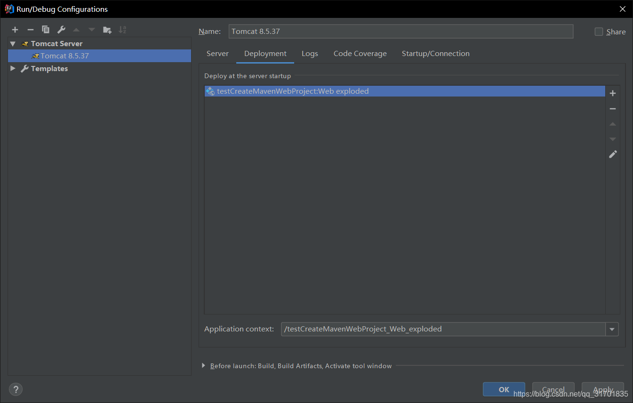The height and width of the screenshot is (403, 633).
Task: Sort configurations alphabetically
Action: point(122,30)
